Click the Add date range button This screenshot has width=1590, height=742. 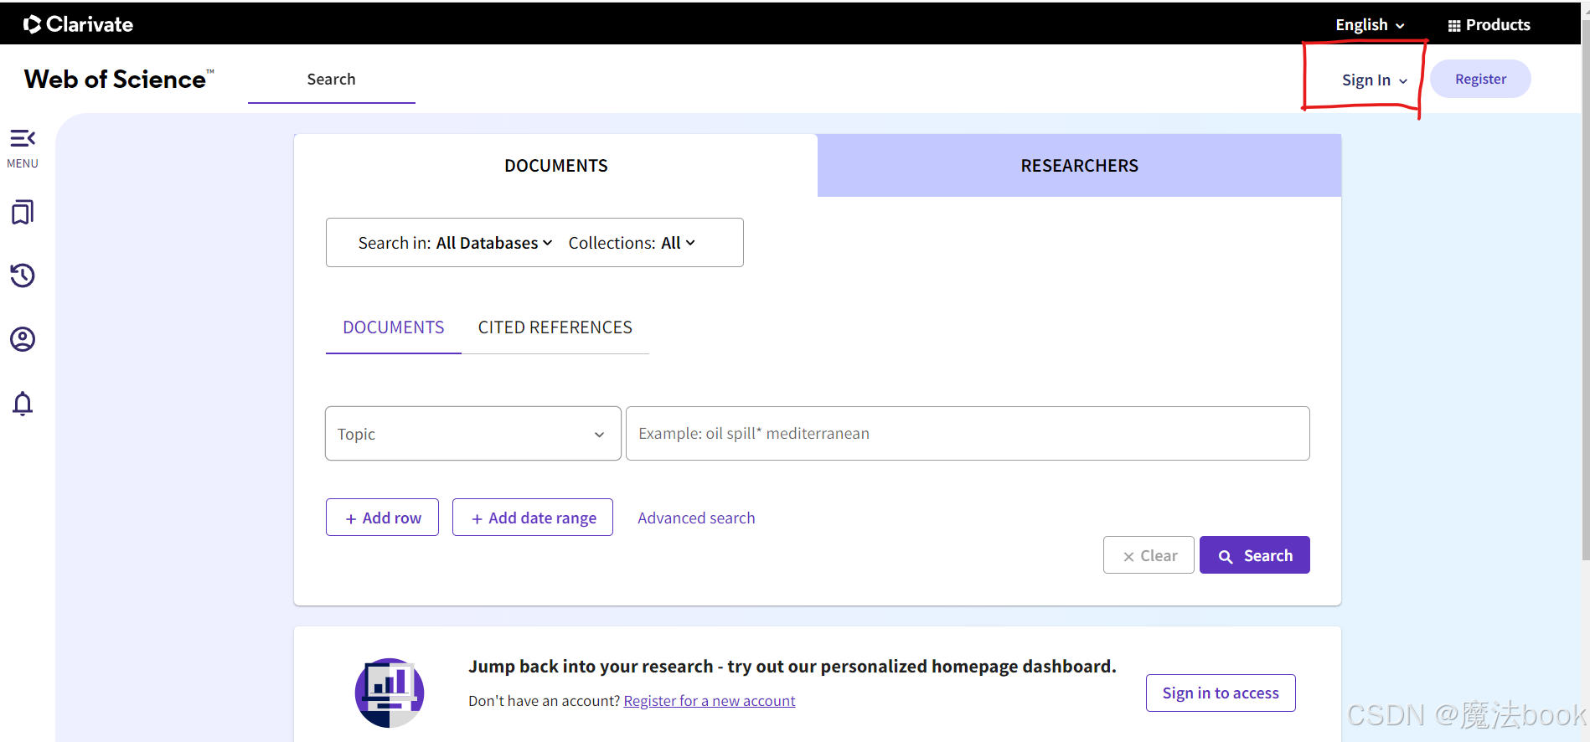[533, 518]
